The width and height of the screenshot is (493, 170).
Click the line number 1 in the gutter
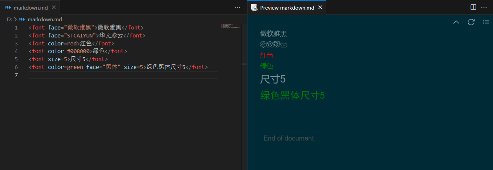click(16, 28)
